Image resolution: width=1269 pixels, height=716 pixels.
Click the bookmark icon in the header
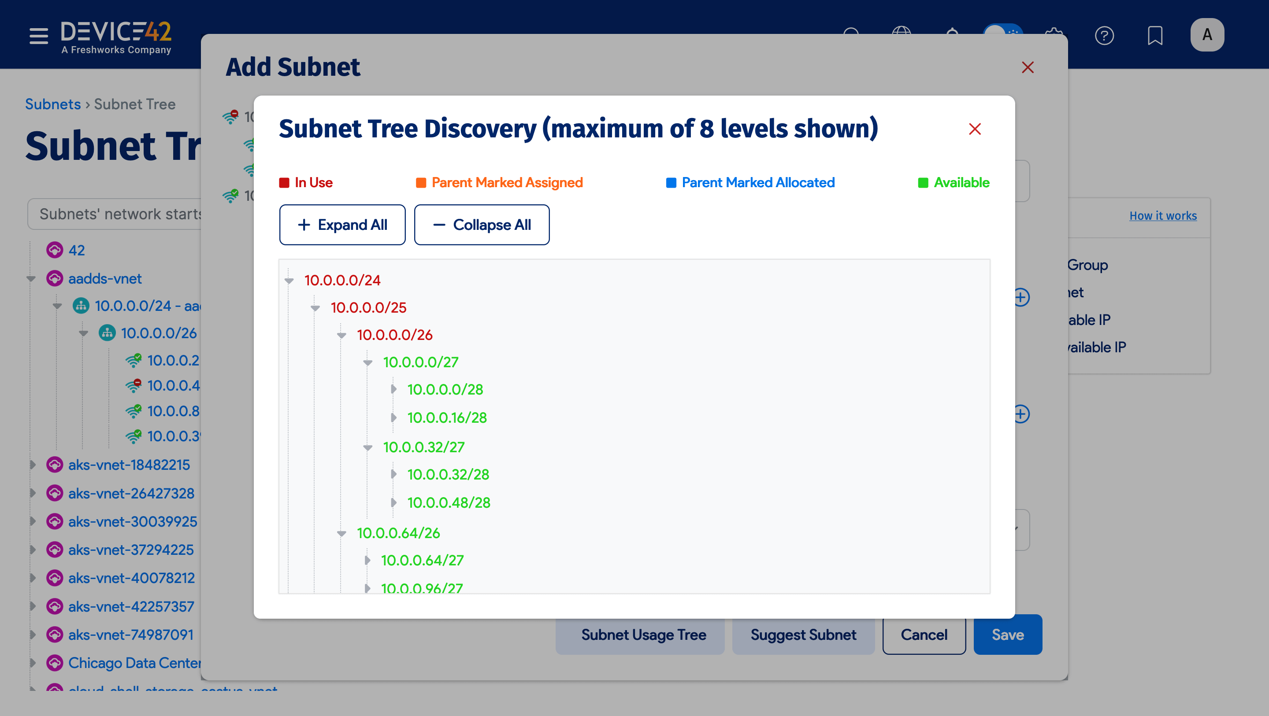[1155, 36]
